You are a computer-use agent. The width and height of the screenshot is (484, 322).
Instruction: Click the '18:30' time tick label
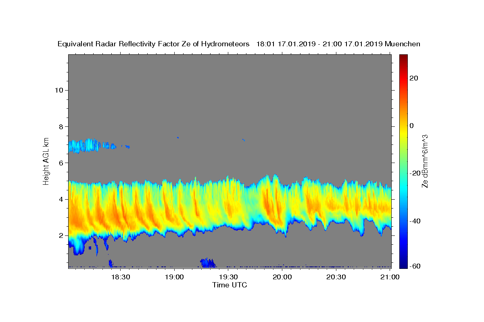point(121,277)
